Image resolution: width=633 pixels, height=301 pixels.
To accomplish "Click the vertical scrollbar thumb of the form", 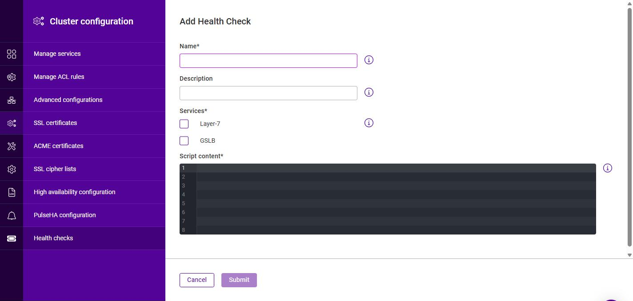I will click(629, 126).
